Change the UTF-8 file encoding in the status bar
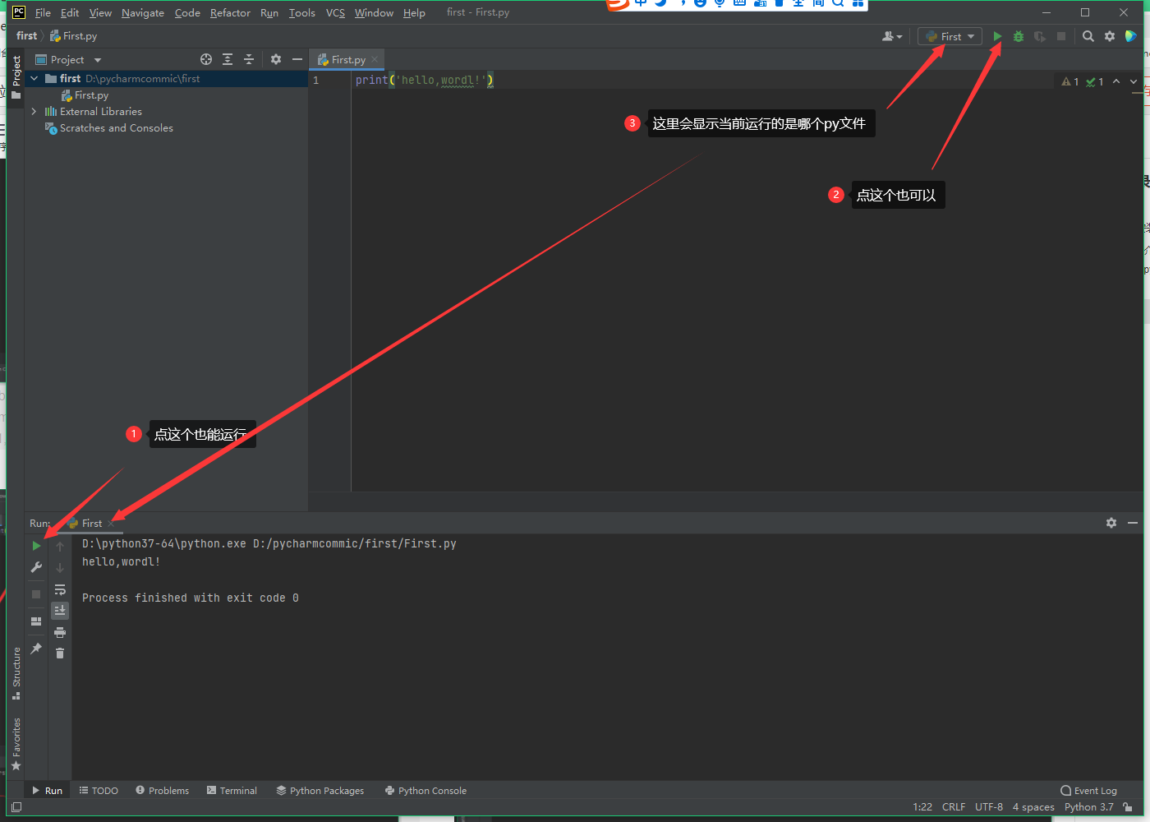Screen dimensions: 1150x822 point(989,807)
